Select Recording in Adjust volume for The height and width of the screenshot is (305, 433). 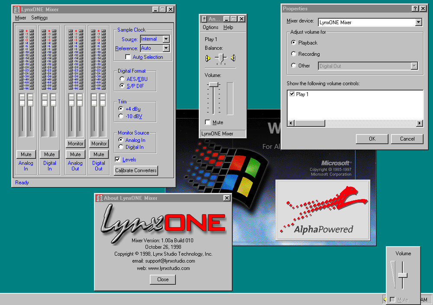coord(294,54)
